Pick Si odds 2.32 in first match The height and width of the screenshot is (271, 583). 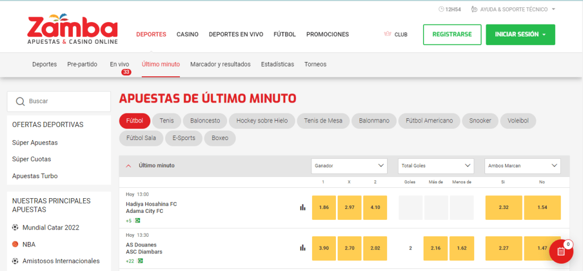[504, 207]
